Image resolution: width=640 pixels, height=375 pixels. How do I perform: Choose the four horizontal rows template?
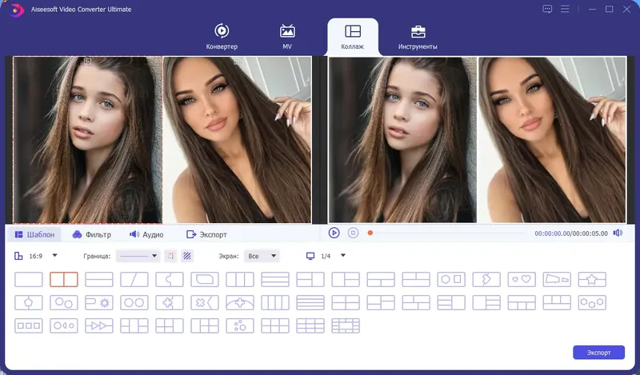(310, 303)
